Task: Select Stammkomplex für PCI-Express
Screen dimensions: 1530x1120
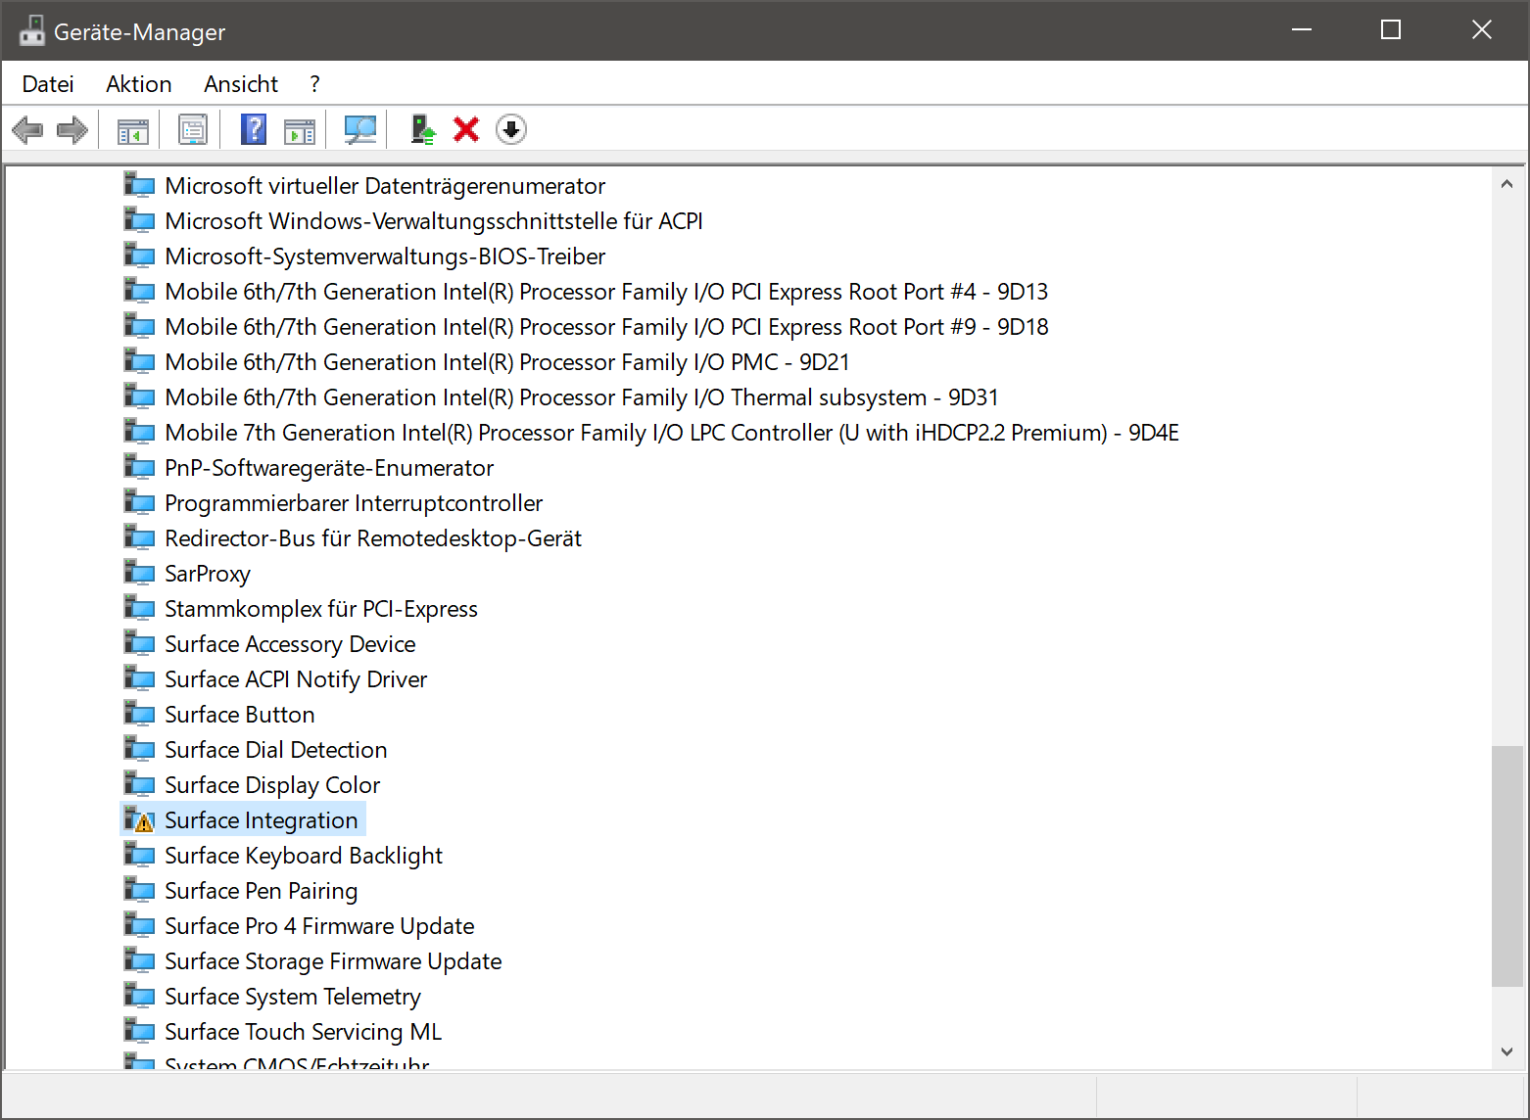Action: 321,609
